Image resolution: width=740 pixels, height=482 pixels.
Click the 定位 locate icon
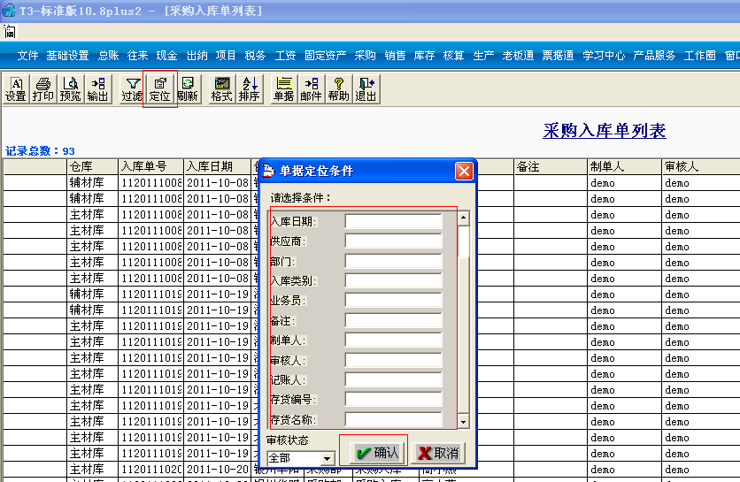[x=160, y=89]
